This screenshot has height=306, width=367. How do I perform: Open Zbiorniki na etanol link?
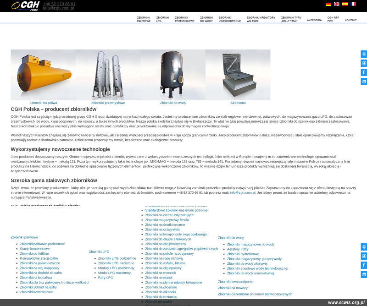pyautogui.click(x=159, y=278)
